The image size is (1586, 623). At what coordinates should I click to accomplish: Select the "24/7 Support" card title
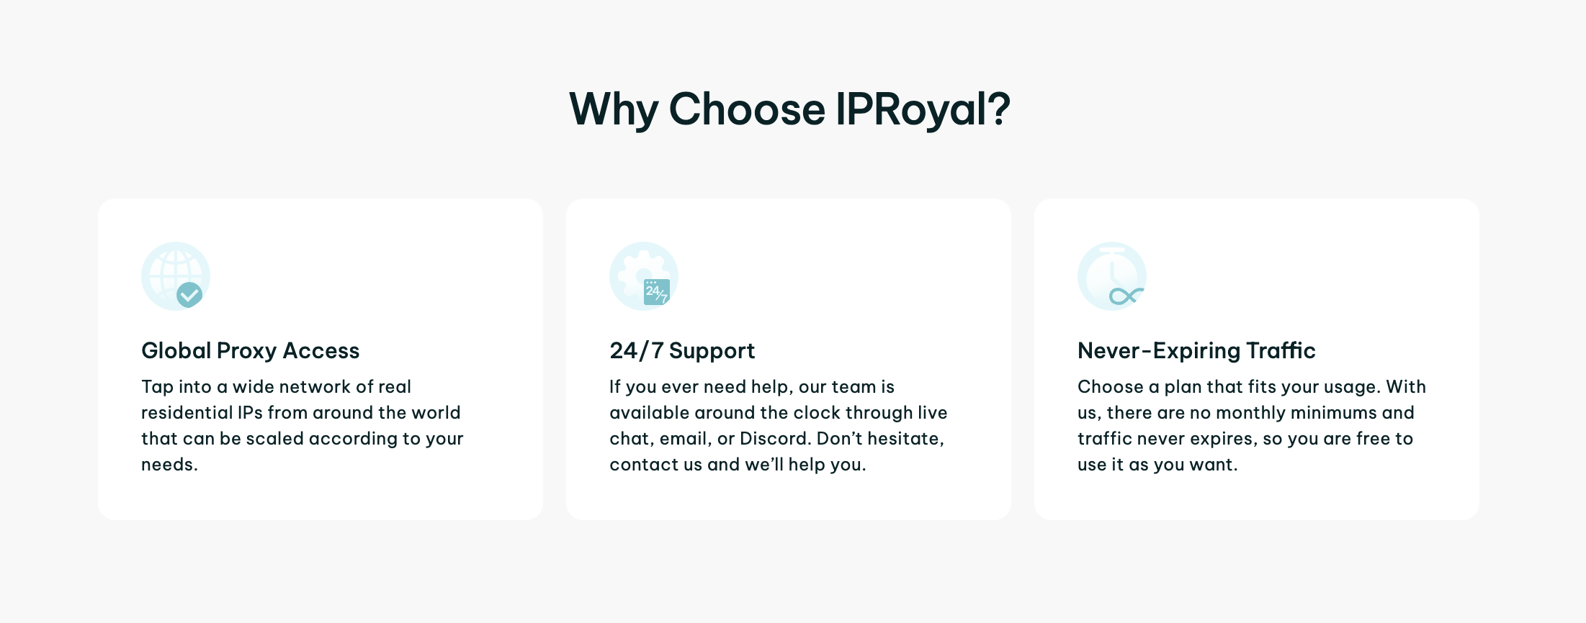(681, 350)
